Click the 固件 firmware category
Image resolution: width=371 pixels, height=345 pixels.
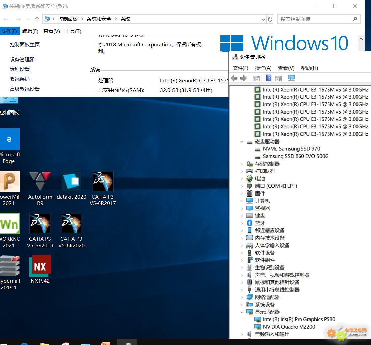pyautogui.click(x=260, y=194)
